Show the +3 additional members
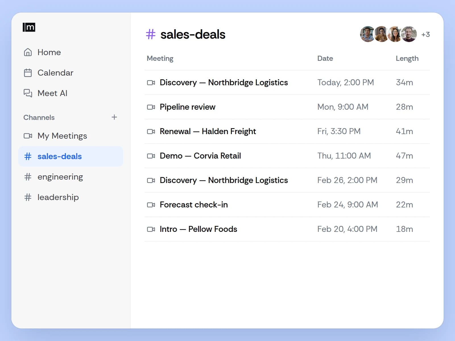Image resolution: width=455 pixels, height=341 pixels. coord(425,34)
